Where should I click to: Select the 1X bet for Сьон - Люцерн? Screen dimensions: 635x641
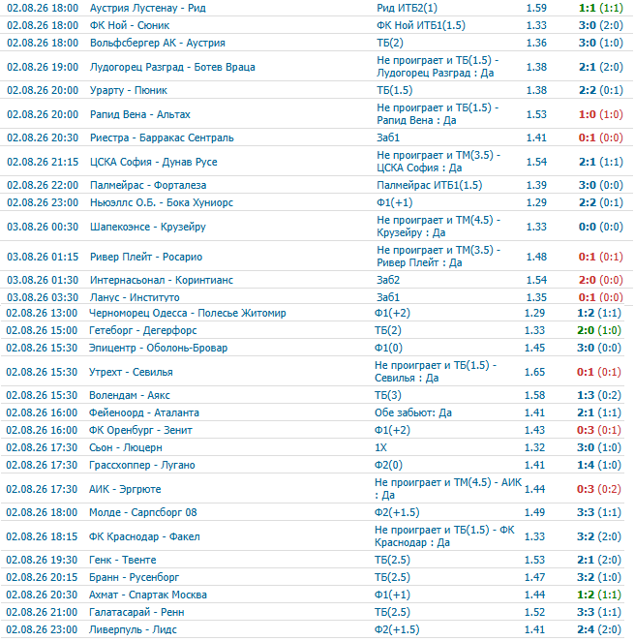tap(380, 448)
